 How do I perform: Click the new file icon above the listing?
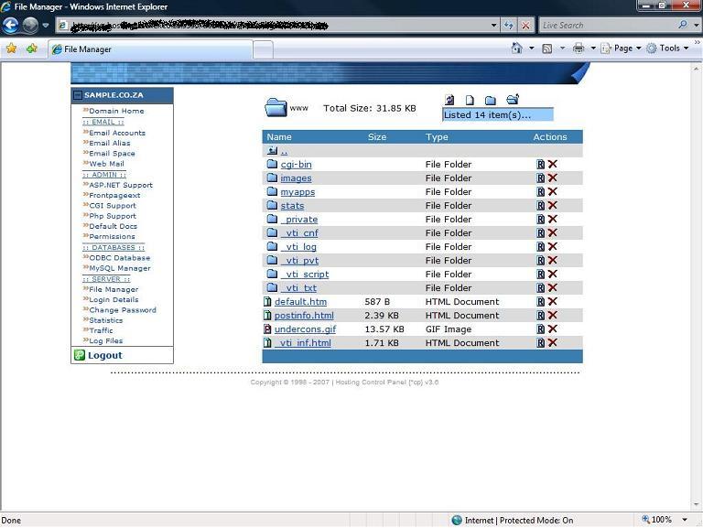[470, 100]
